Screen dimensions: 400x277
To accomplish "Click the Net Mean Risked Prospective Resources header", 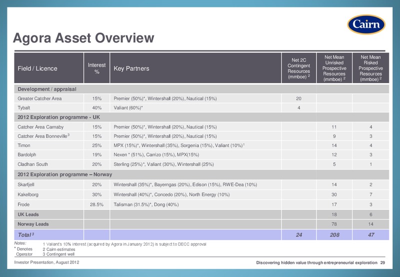I will coord(370,68).
